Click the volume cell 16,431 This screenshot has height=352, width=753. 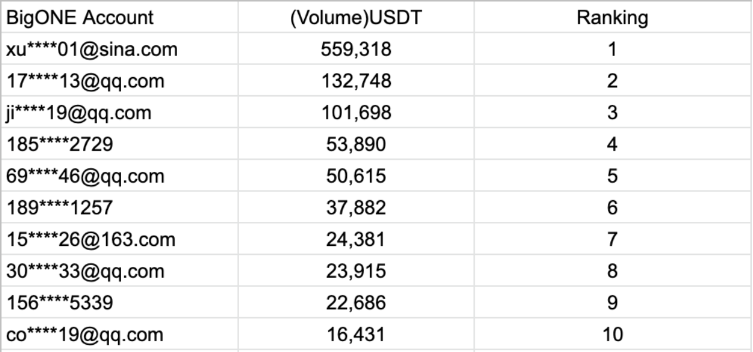point(356,335)
